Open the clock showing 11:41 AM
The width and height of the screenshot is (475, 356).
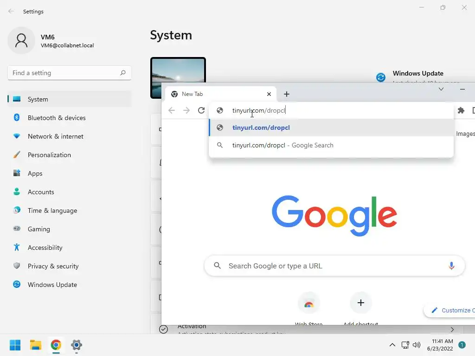coord(440,345)
